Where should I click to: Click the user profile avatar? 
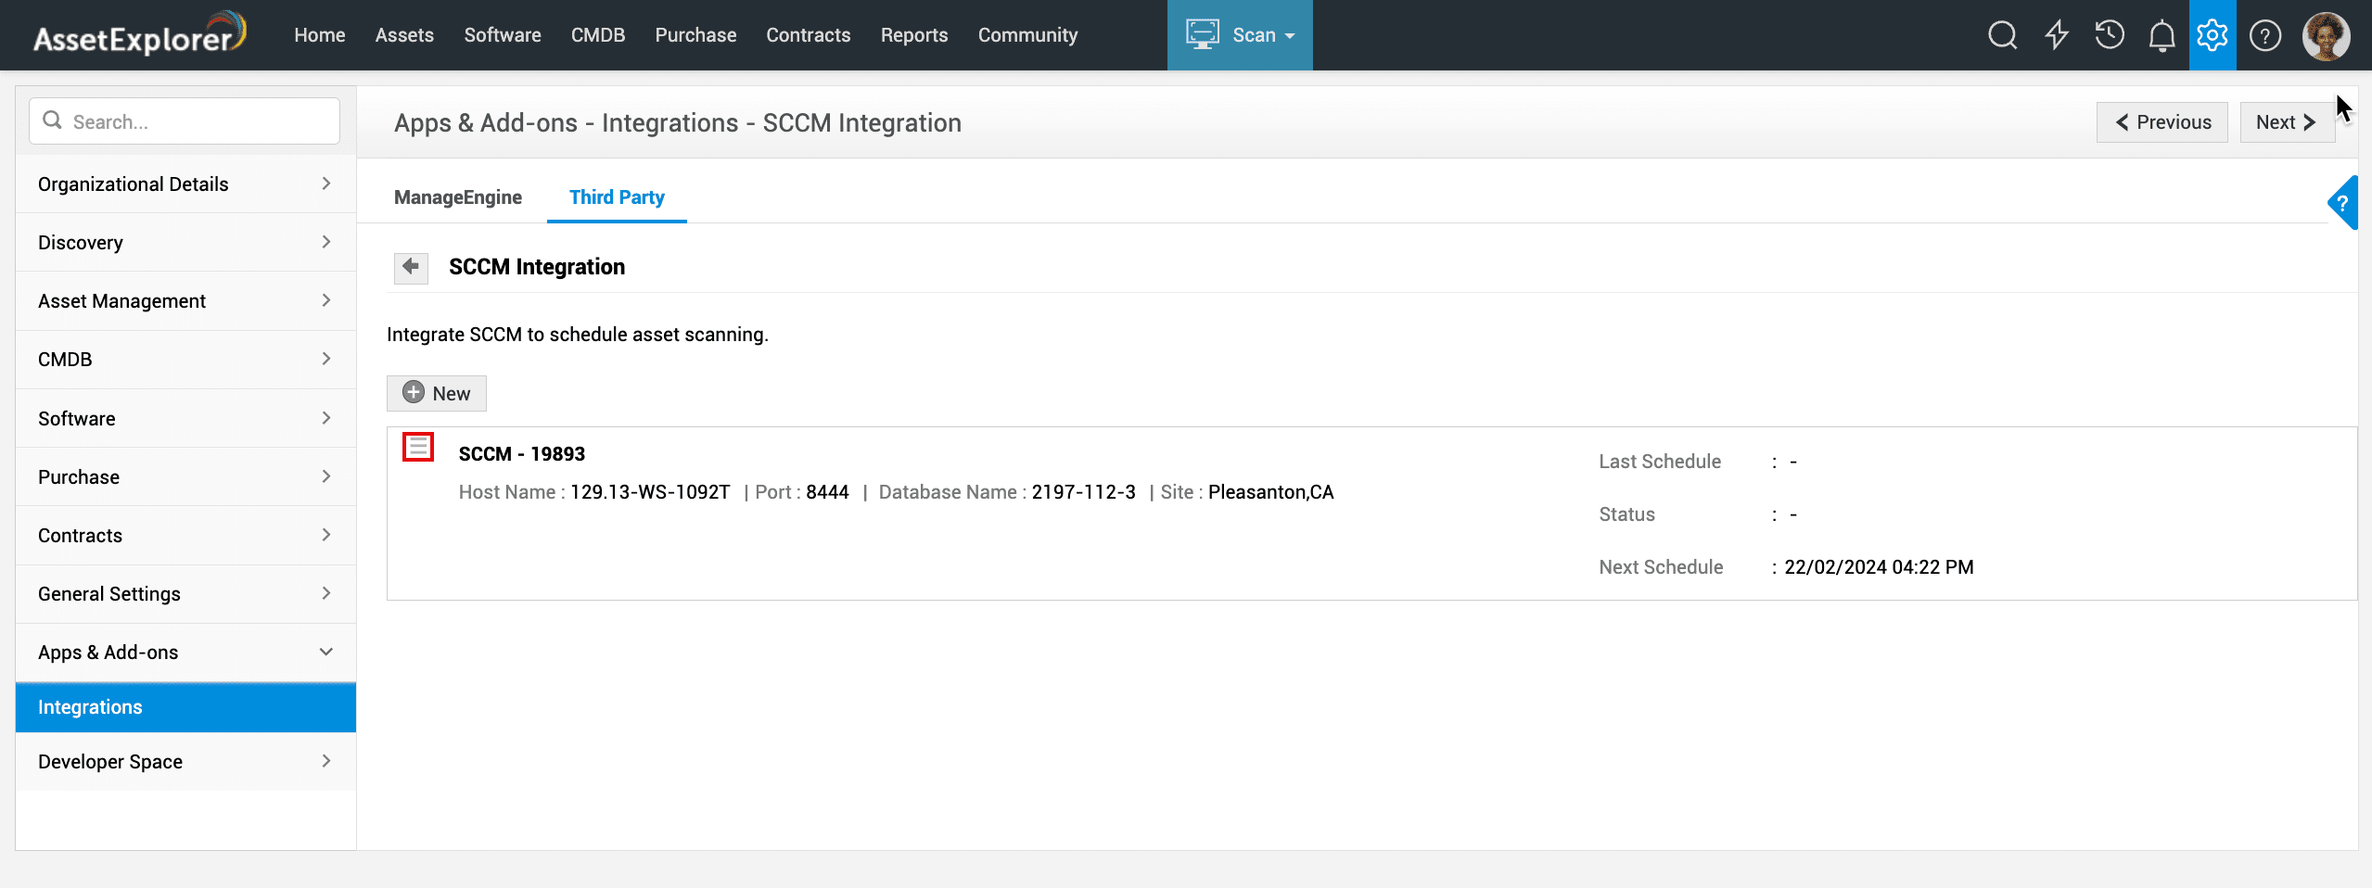tap(2326, 36)
